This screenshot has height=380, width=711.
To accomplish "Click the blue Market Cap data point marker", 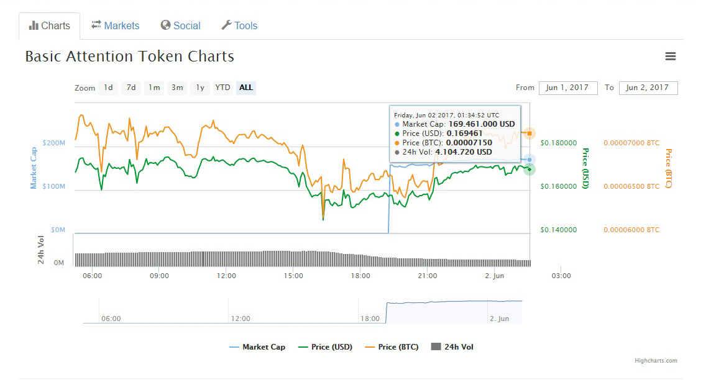I will point(529,160).
